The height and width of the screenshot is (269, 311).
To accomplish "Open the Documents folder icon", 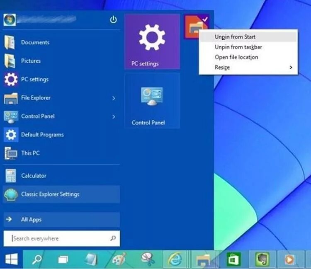I will pos(10,42).
